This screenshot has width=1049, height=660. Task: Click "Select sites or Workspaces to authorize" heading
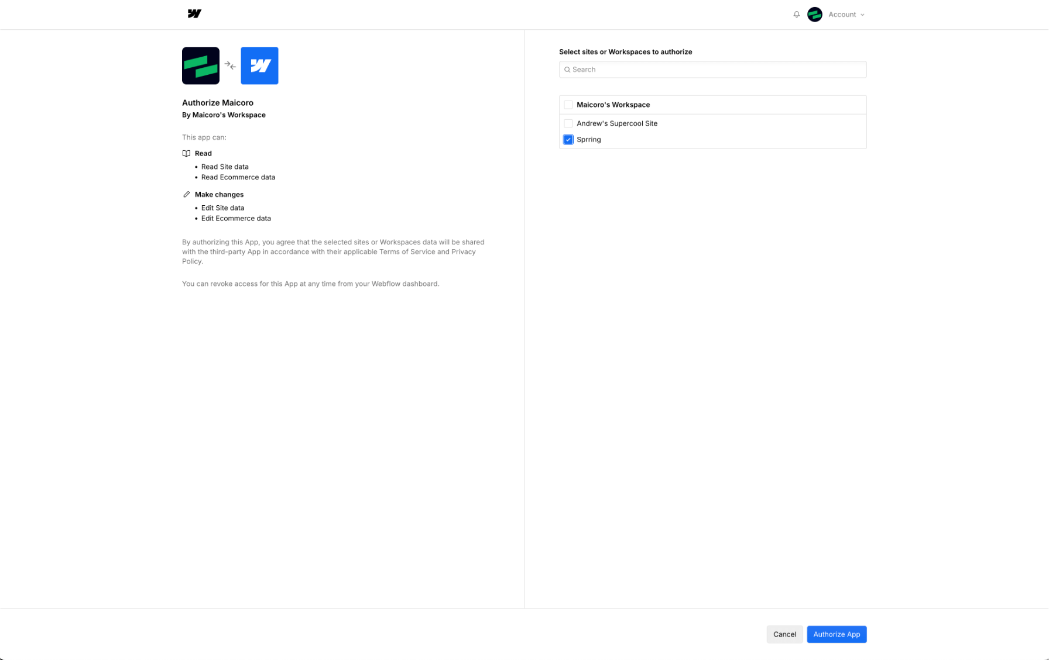coord(625,52)
